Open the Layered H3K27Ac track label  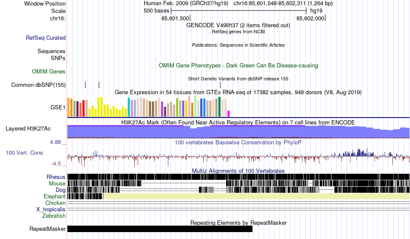pos(28,128)
